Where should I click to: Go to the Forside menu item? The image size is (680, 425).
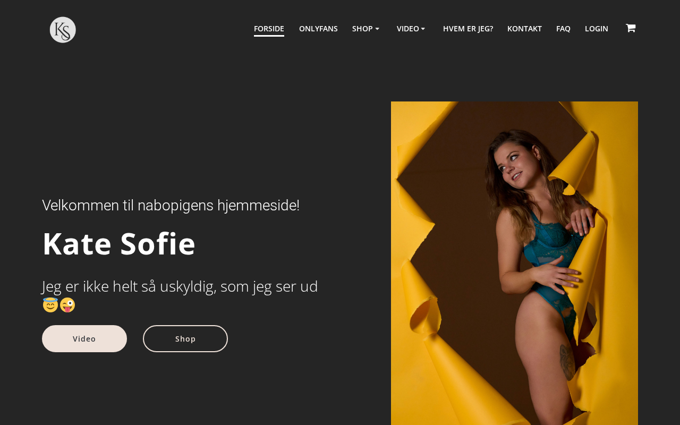coord(269,29)
